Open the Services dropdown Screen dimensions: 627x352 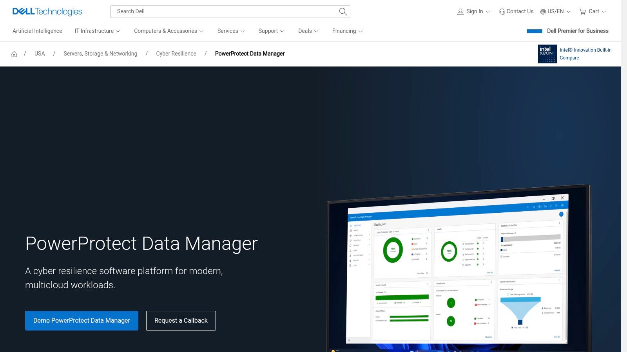point(231,31)
